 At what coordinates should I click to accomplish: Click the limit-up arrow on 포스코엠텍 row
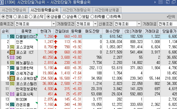coord(56,47)
